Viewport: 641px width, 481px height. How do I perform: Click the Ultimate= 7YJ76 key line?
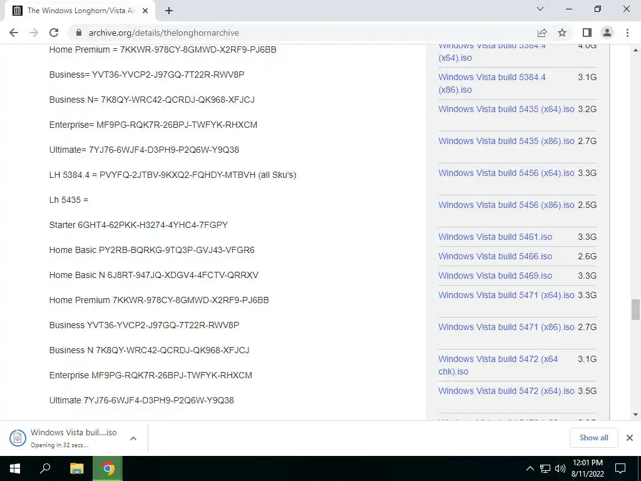pyautogui.click(x=144, y=150)
